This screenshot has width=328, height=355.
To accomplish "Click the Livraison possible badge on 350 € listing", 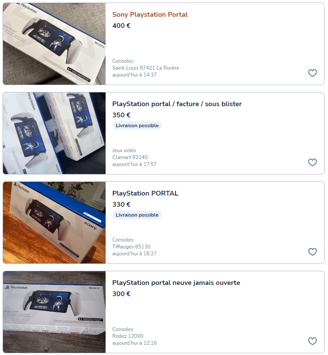I will coord(137,125).
